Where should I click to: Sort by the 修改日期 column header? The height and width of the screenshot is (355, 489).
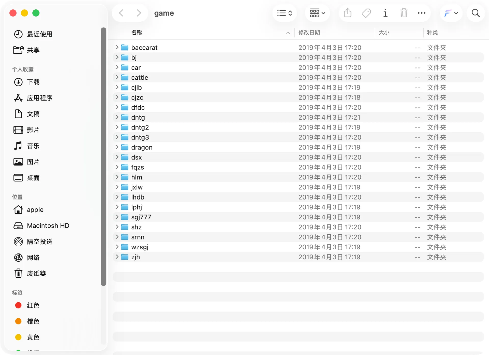309,33
